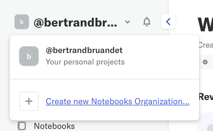Click the large 'b' avatar in dropdown
Viewport: 213px width, 131px height.
29,56
